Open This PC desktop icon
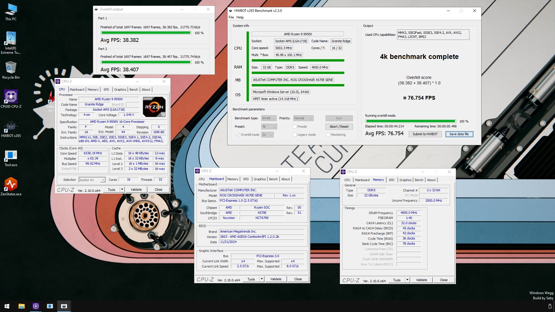The width and height of the screenshot is (555, 312). tap(11, 12)
